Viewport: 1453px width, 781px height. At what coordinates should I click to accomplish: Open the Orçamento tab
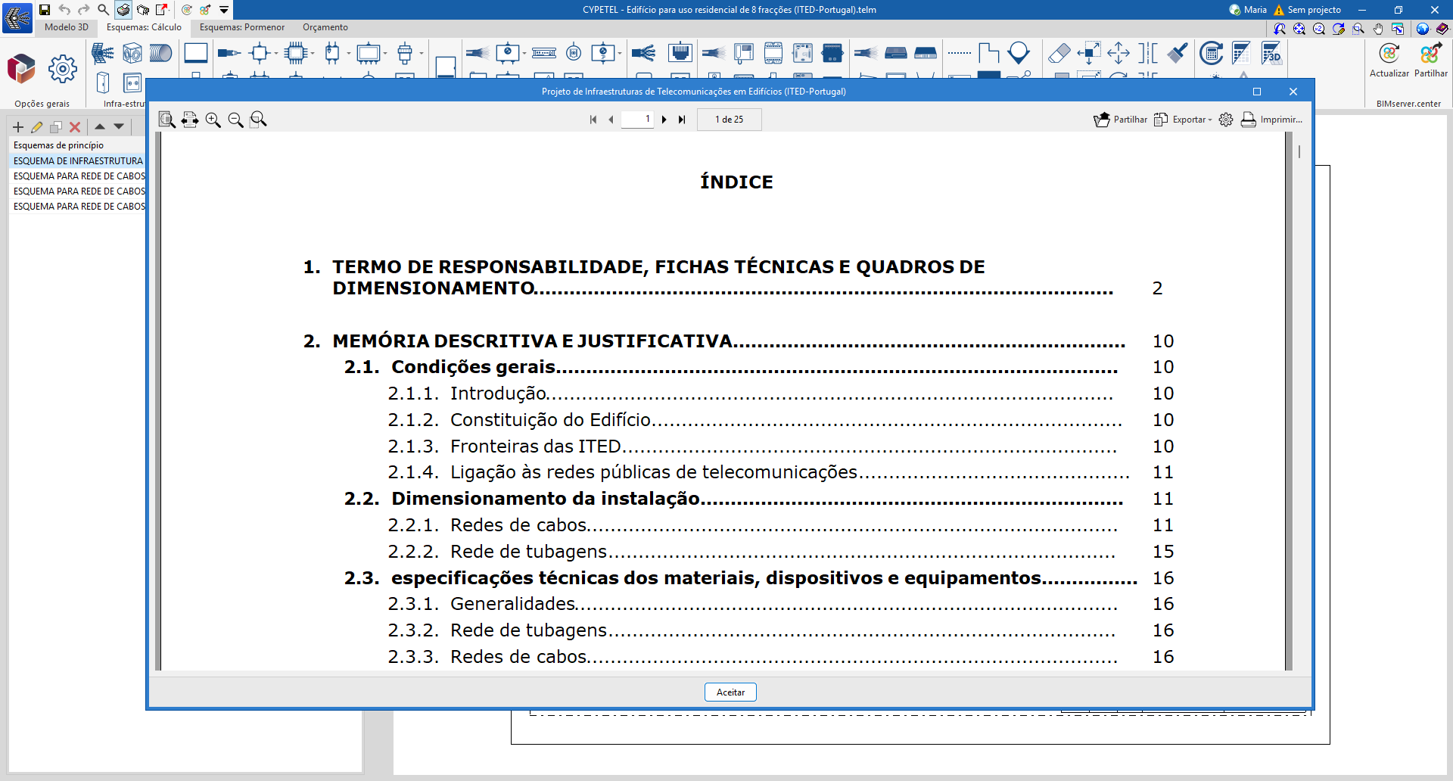click(x=325, y=27)
